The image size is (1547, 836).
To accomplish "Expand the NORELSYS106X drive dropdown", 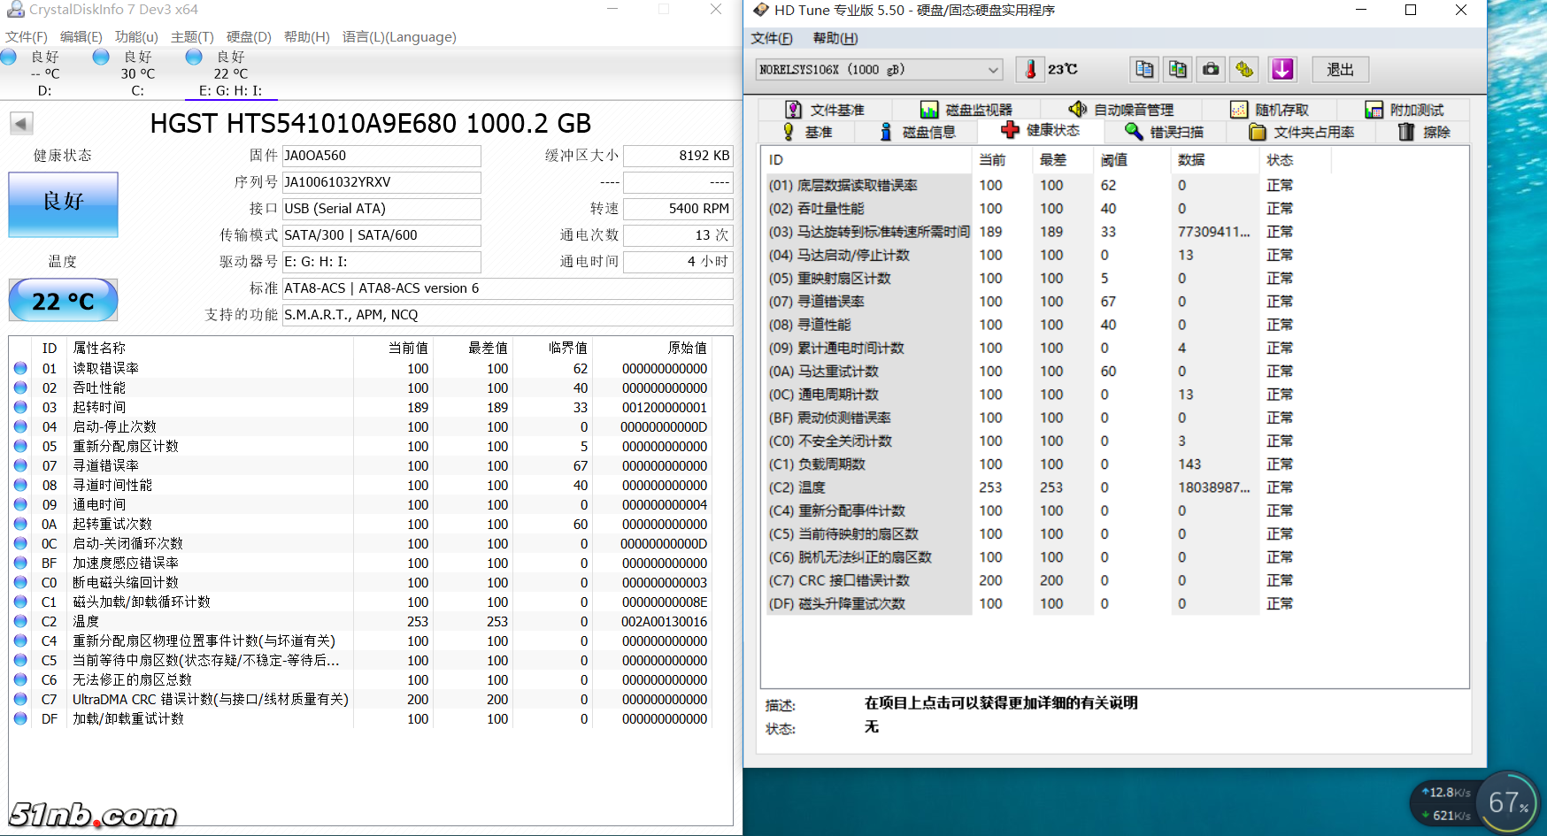I will [x=993, y=70].
